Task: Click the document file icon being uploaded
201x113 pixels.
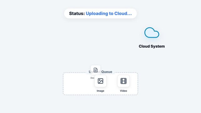Action: point(96,70)
